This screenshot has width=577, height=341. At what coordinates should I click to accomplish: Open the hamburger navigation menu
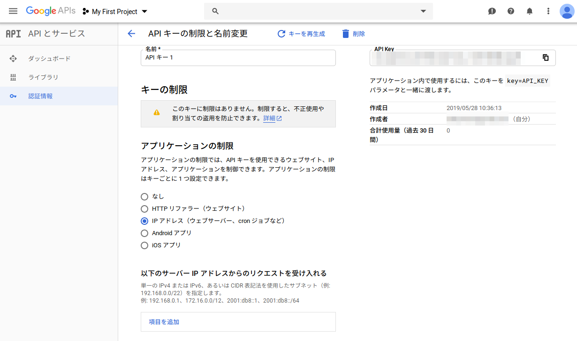point(13,11)
